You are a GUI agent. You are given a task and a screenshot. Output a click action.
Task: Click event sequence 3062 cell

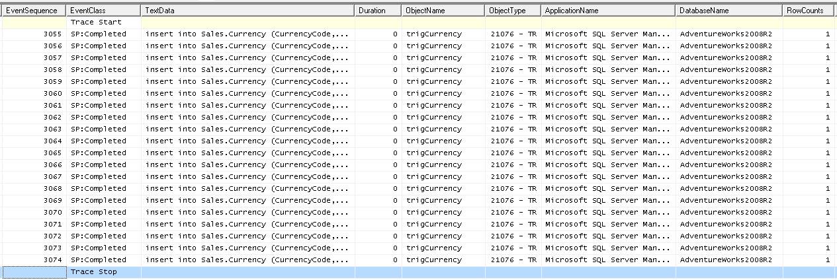click(x=33, y=118)
